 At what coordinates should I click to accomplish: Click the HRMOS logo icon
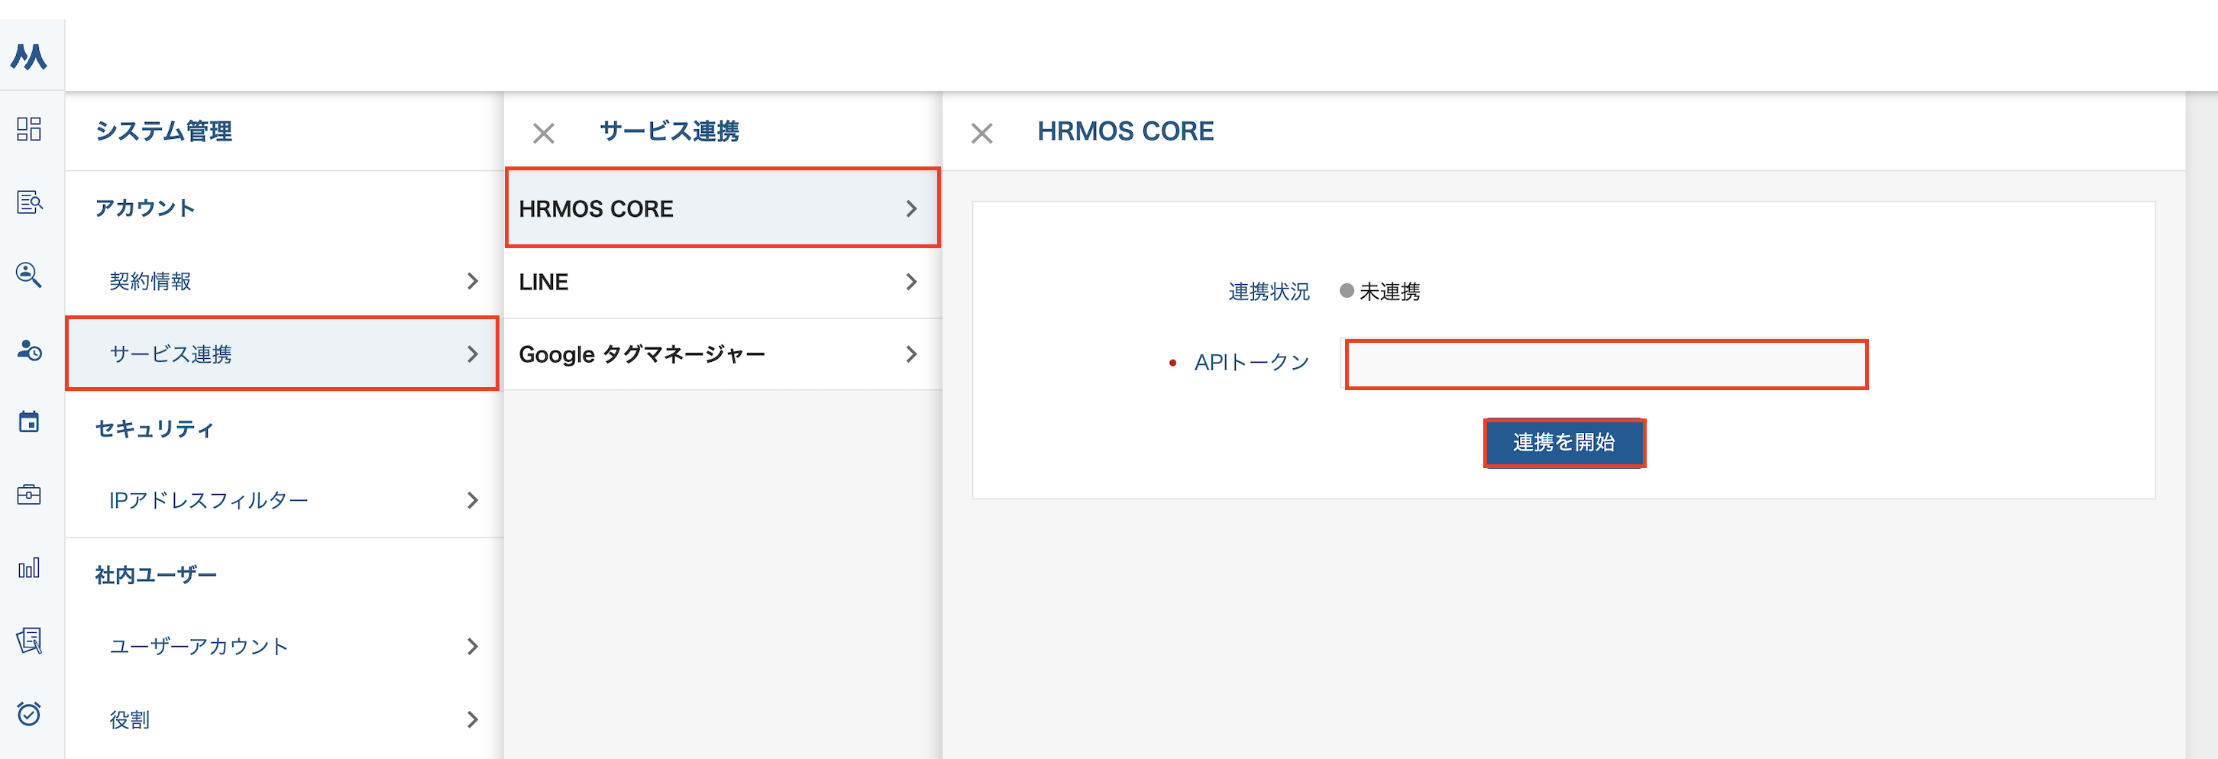coord(29,57)
